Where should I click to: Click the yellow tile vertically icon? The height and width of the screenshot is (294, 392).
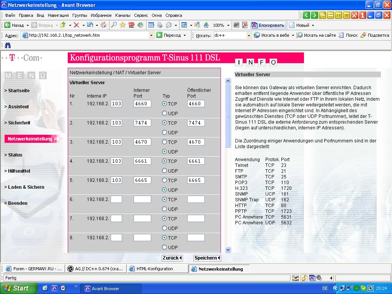pos(338,15)
